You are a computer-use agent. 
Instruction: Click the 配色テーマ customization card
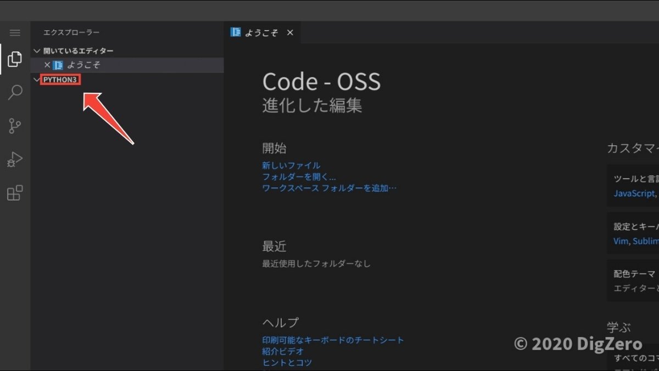(x=633, y=280)
